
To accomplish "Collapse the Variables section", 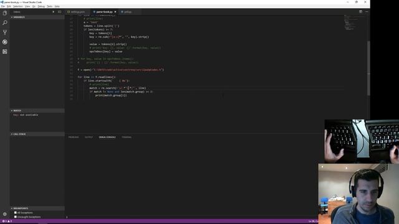I will point(37,17).
